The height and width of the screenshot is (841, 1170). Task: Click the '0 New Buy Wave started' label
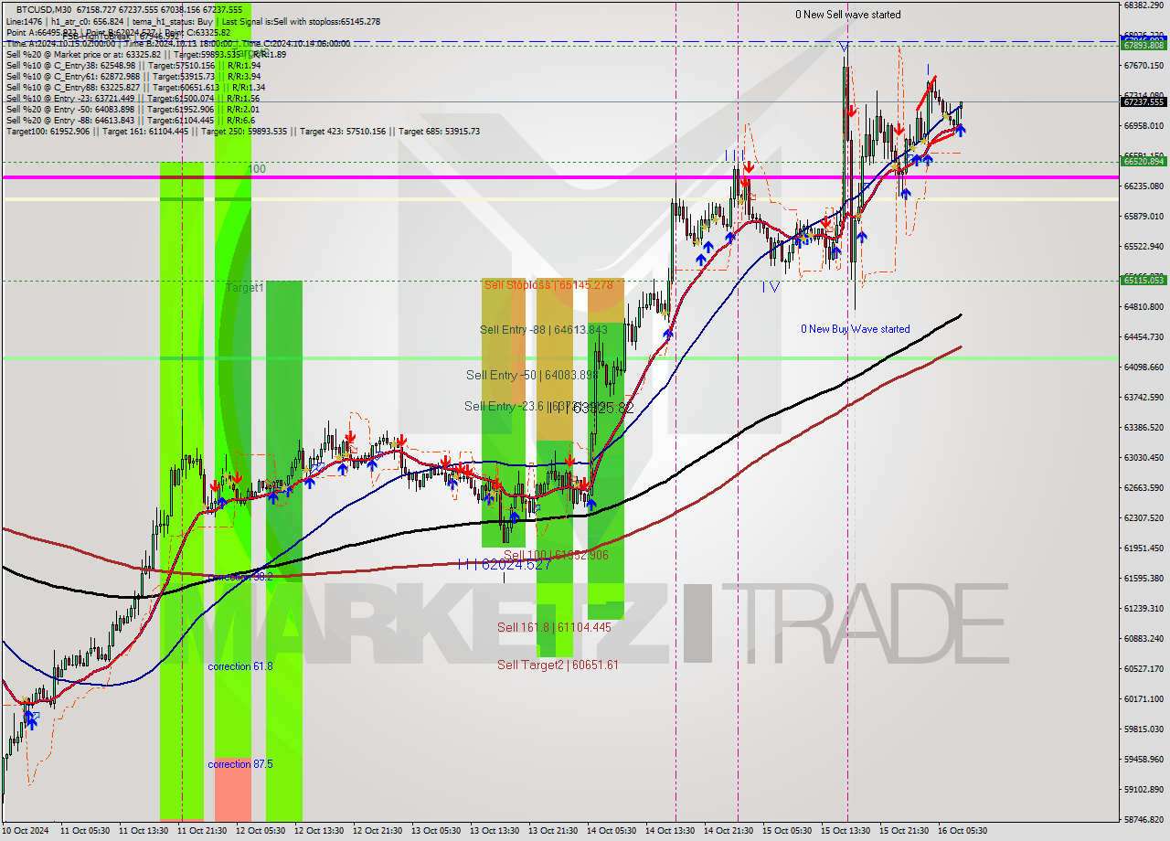pyautogui.click(x=856, y=329)
